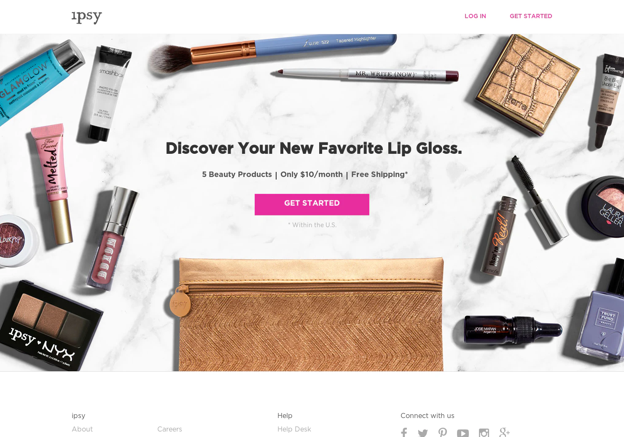The image size is (624, 437).
Task: Click the Josie Maran Argan Oil bottle
Action: pos(513,329)
